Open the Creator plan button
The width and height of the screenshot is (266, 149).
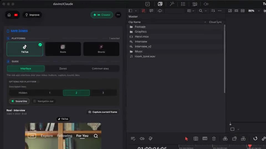coord(102,15)
